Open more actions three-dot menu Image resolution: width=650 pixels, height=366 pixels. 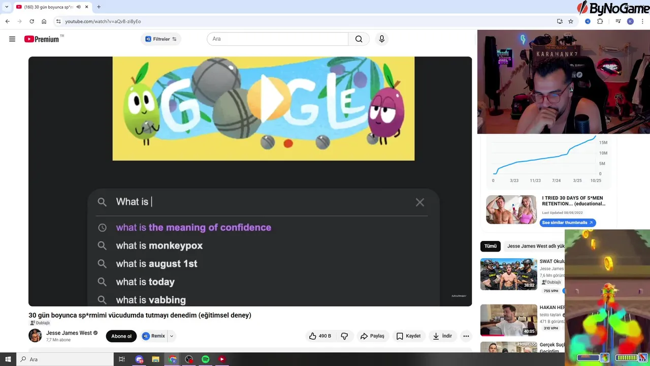click(466, 336)
